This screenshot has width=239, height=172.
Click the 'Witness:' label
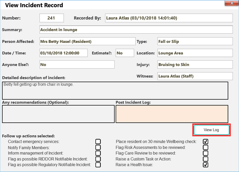coord(145,76)
